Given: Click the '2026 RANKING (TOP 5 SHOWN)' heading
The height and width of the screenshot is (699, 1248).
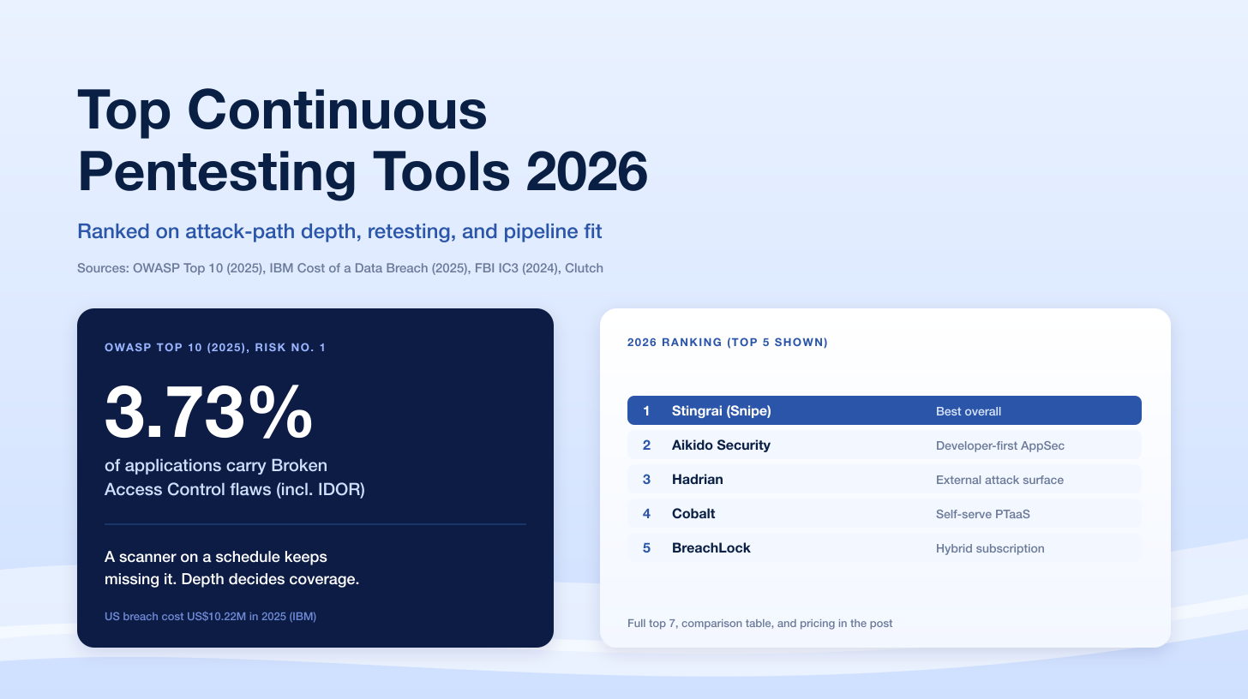Looking at the screenshot, I should click(x=728, y=343).
